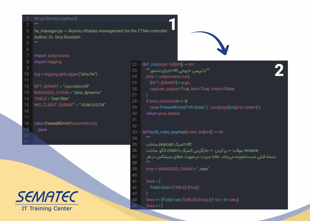Viewport: 310px width, 221px height.
Task: Click line number 24 in the gutter
Action: [134, 76]
